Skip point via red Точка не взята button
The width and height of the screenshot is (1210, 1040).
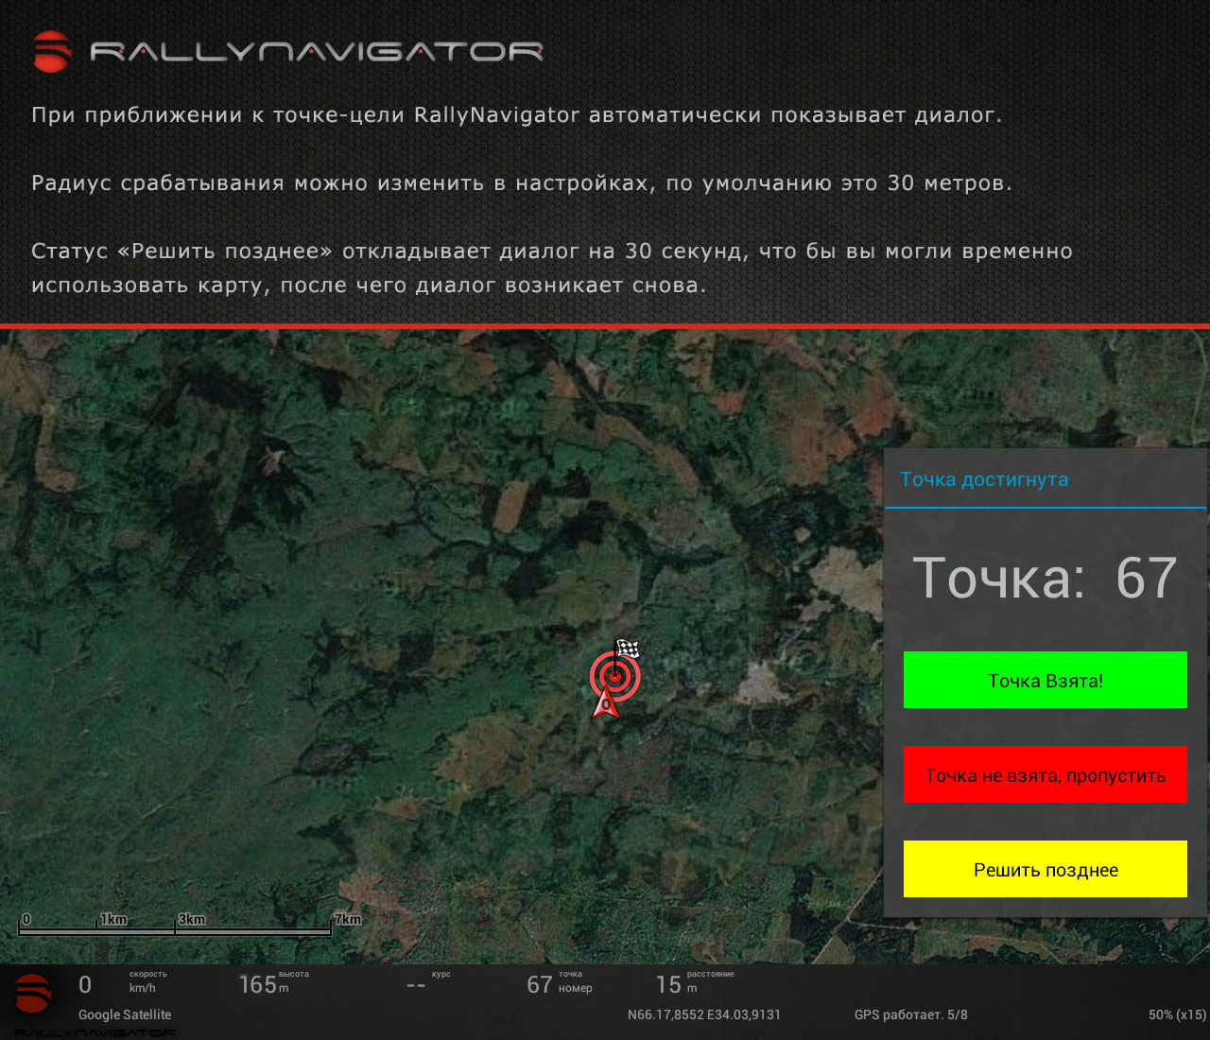(1046, 774)
